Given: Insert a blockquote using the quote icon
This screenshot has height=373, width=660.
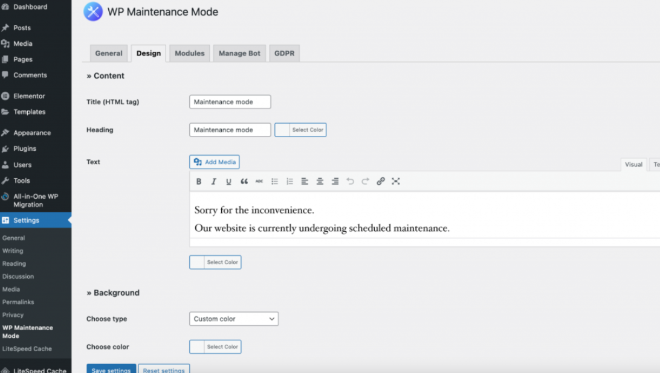Looking at the screenshot, I should pyautogui.click(x=244, y=181).
